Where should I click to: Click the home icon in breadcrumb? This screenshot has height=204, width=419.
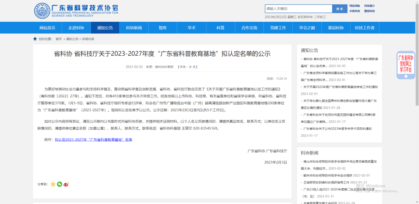[x=35, y=39]
